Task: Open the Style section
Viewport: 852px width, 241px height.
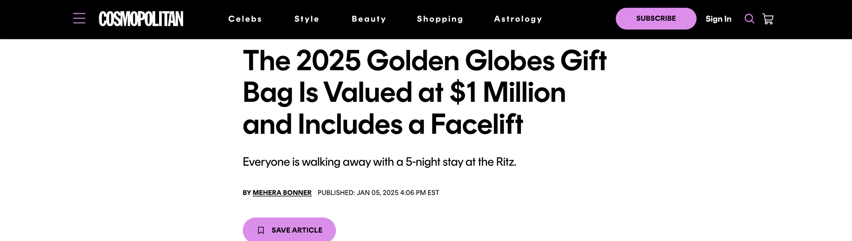Action: [x=307, y=19]
